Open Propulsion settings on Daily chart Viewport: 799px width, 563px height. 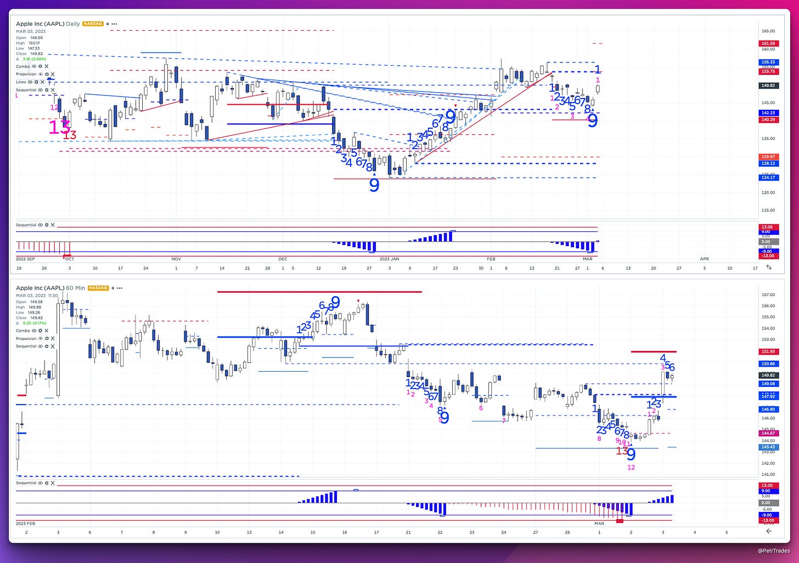[x=47, y=74]
